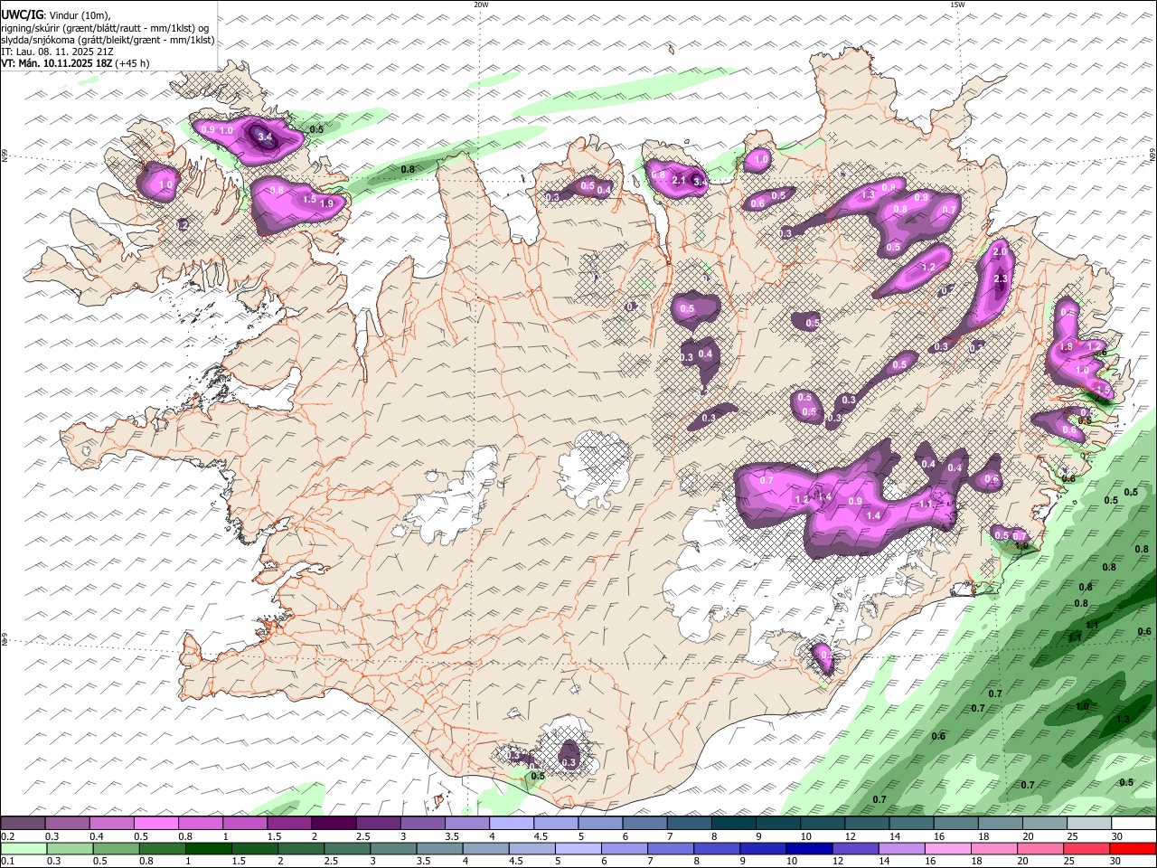
Task: Click upper legend bar swatch between 4 and 4.5
Action: [x=510, y=824]
